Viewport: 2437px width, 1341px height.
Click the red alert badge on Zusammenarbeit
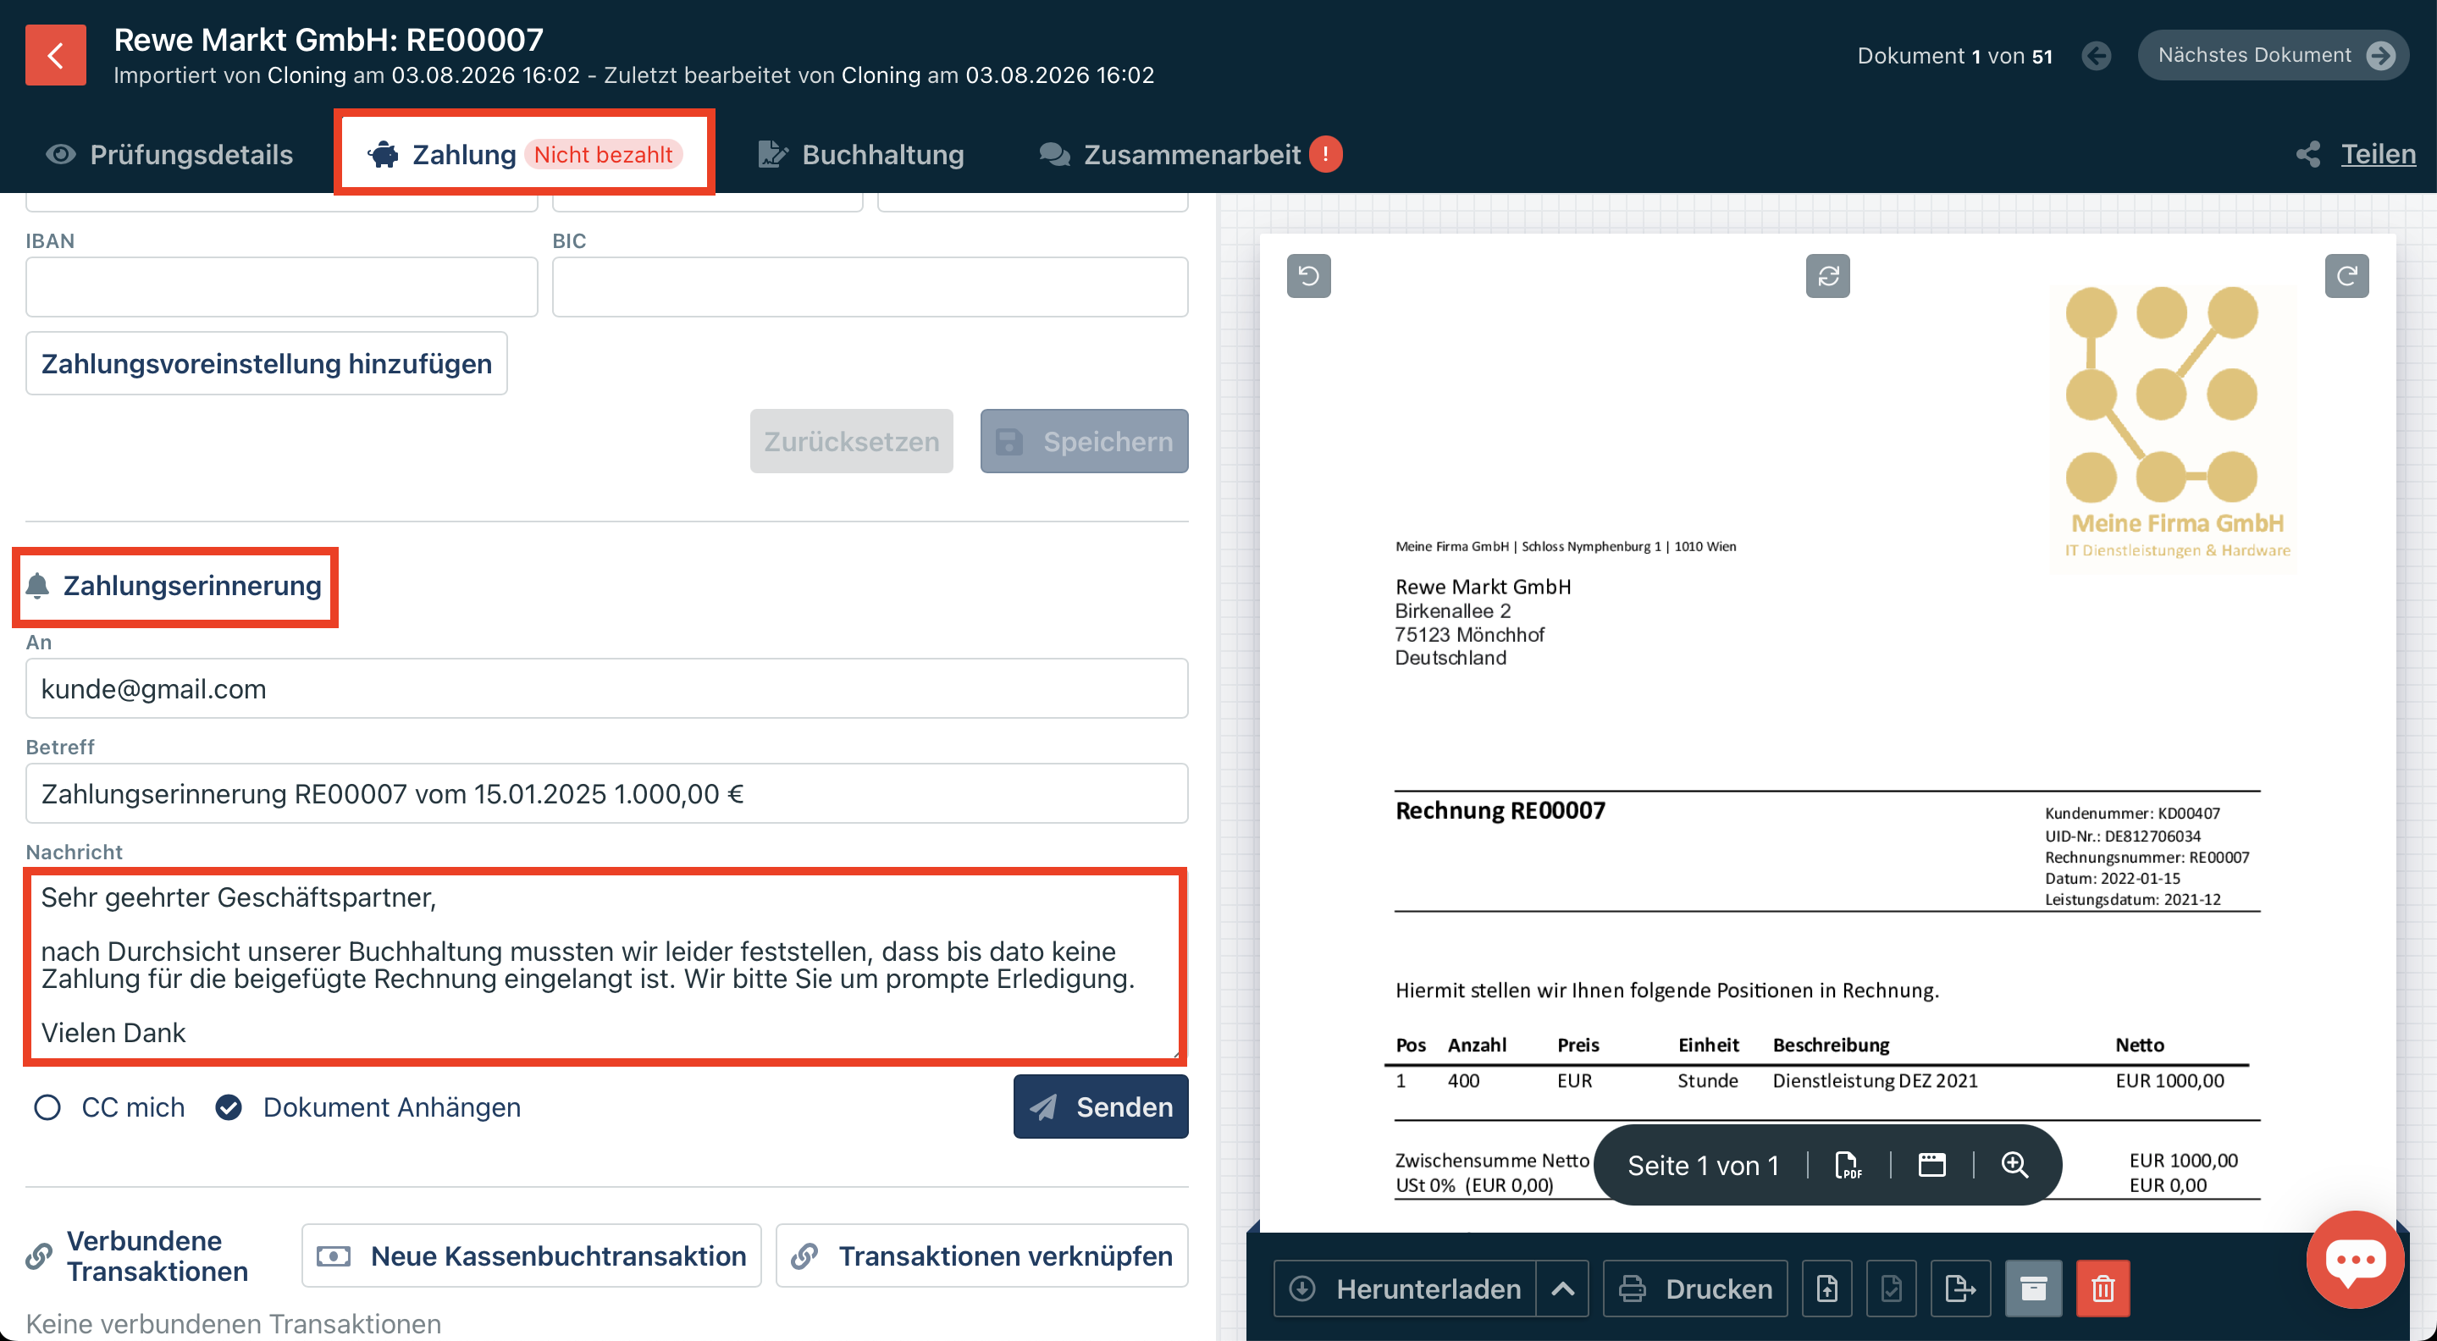(x=1325, y=154)
